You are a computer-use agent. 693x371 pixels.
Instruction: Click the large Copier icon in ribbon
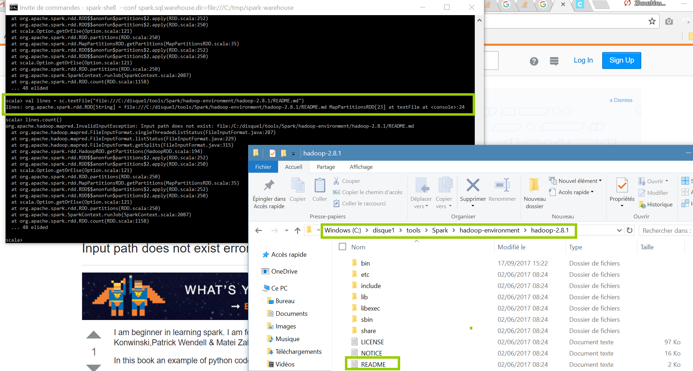click(x=298, y=185)
